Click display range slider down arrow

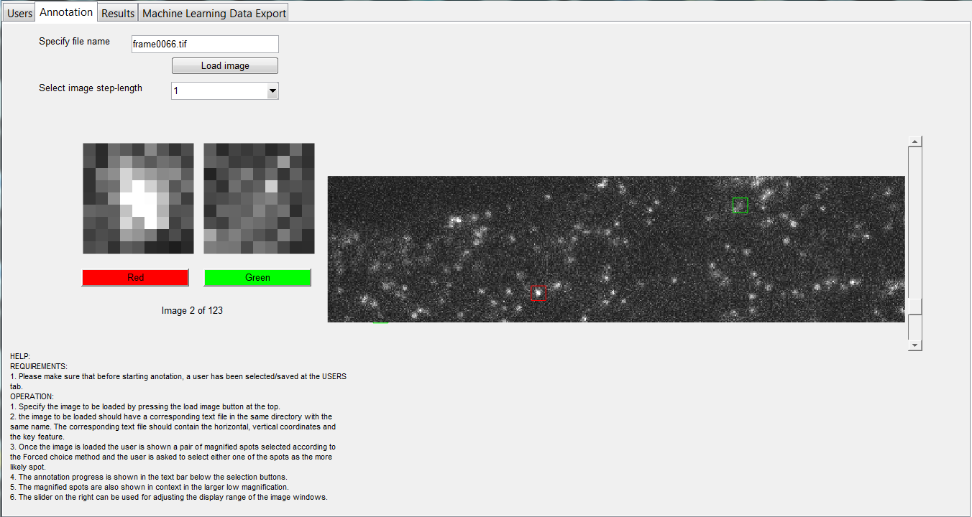(x=915, y=345)
